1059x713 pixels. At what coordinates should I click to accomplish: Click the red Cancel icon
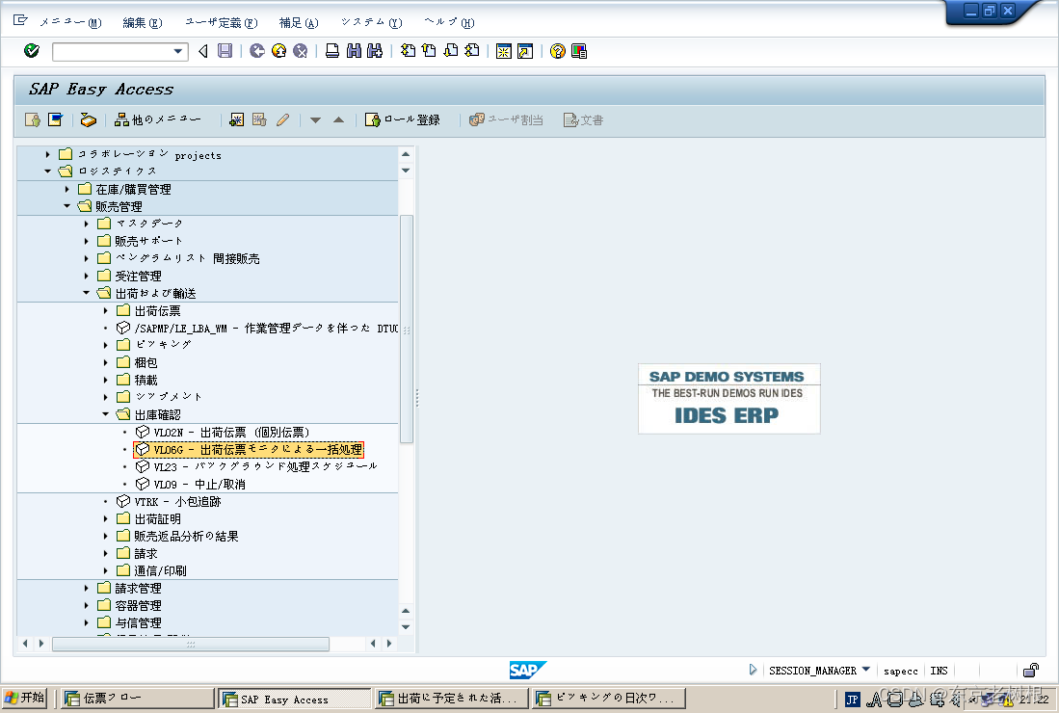point(300,51)
